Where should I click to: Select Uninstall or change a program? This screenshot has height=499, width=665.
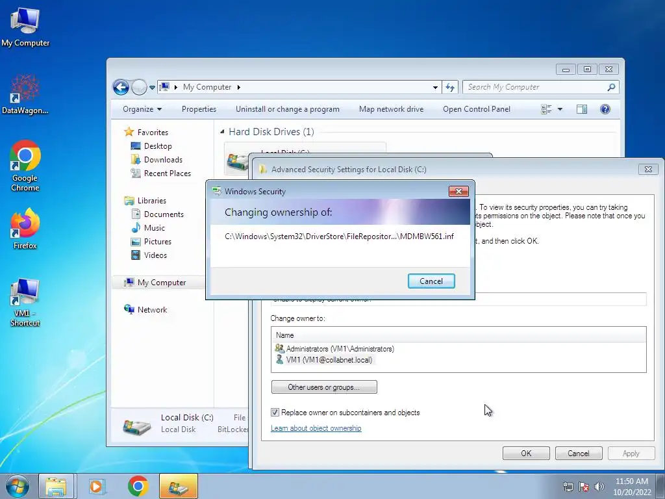tap(288, 109)
